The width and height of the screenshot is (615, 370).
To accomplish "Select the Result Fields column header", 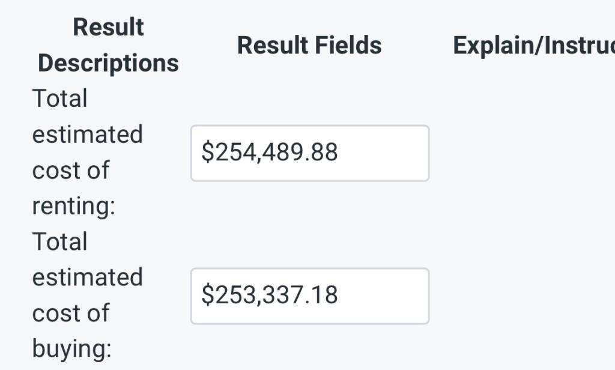I will 309,46.
